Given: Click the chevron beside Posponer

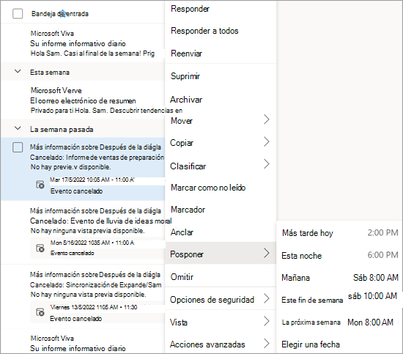Looking at the screenshot, I should (x=267, y=254).
